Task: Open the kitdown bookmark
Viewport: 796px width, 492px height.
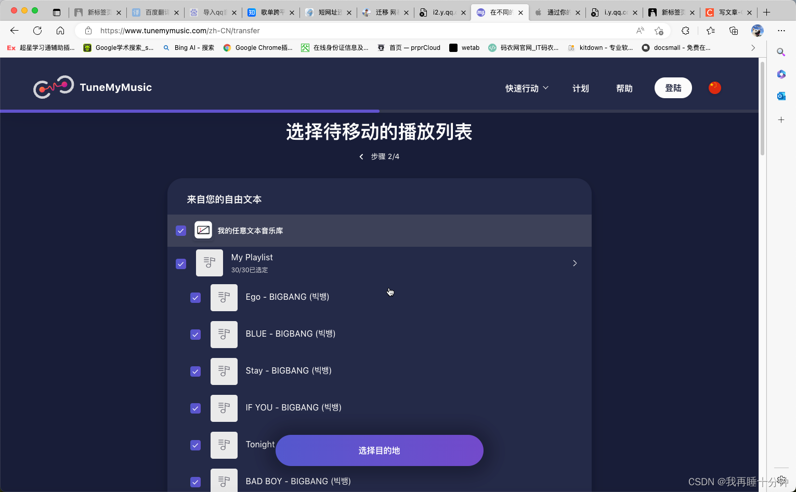Action: pos(601,48)
